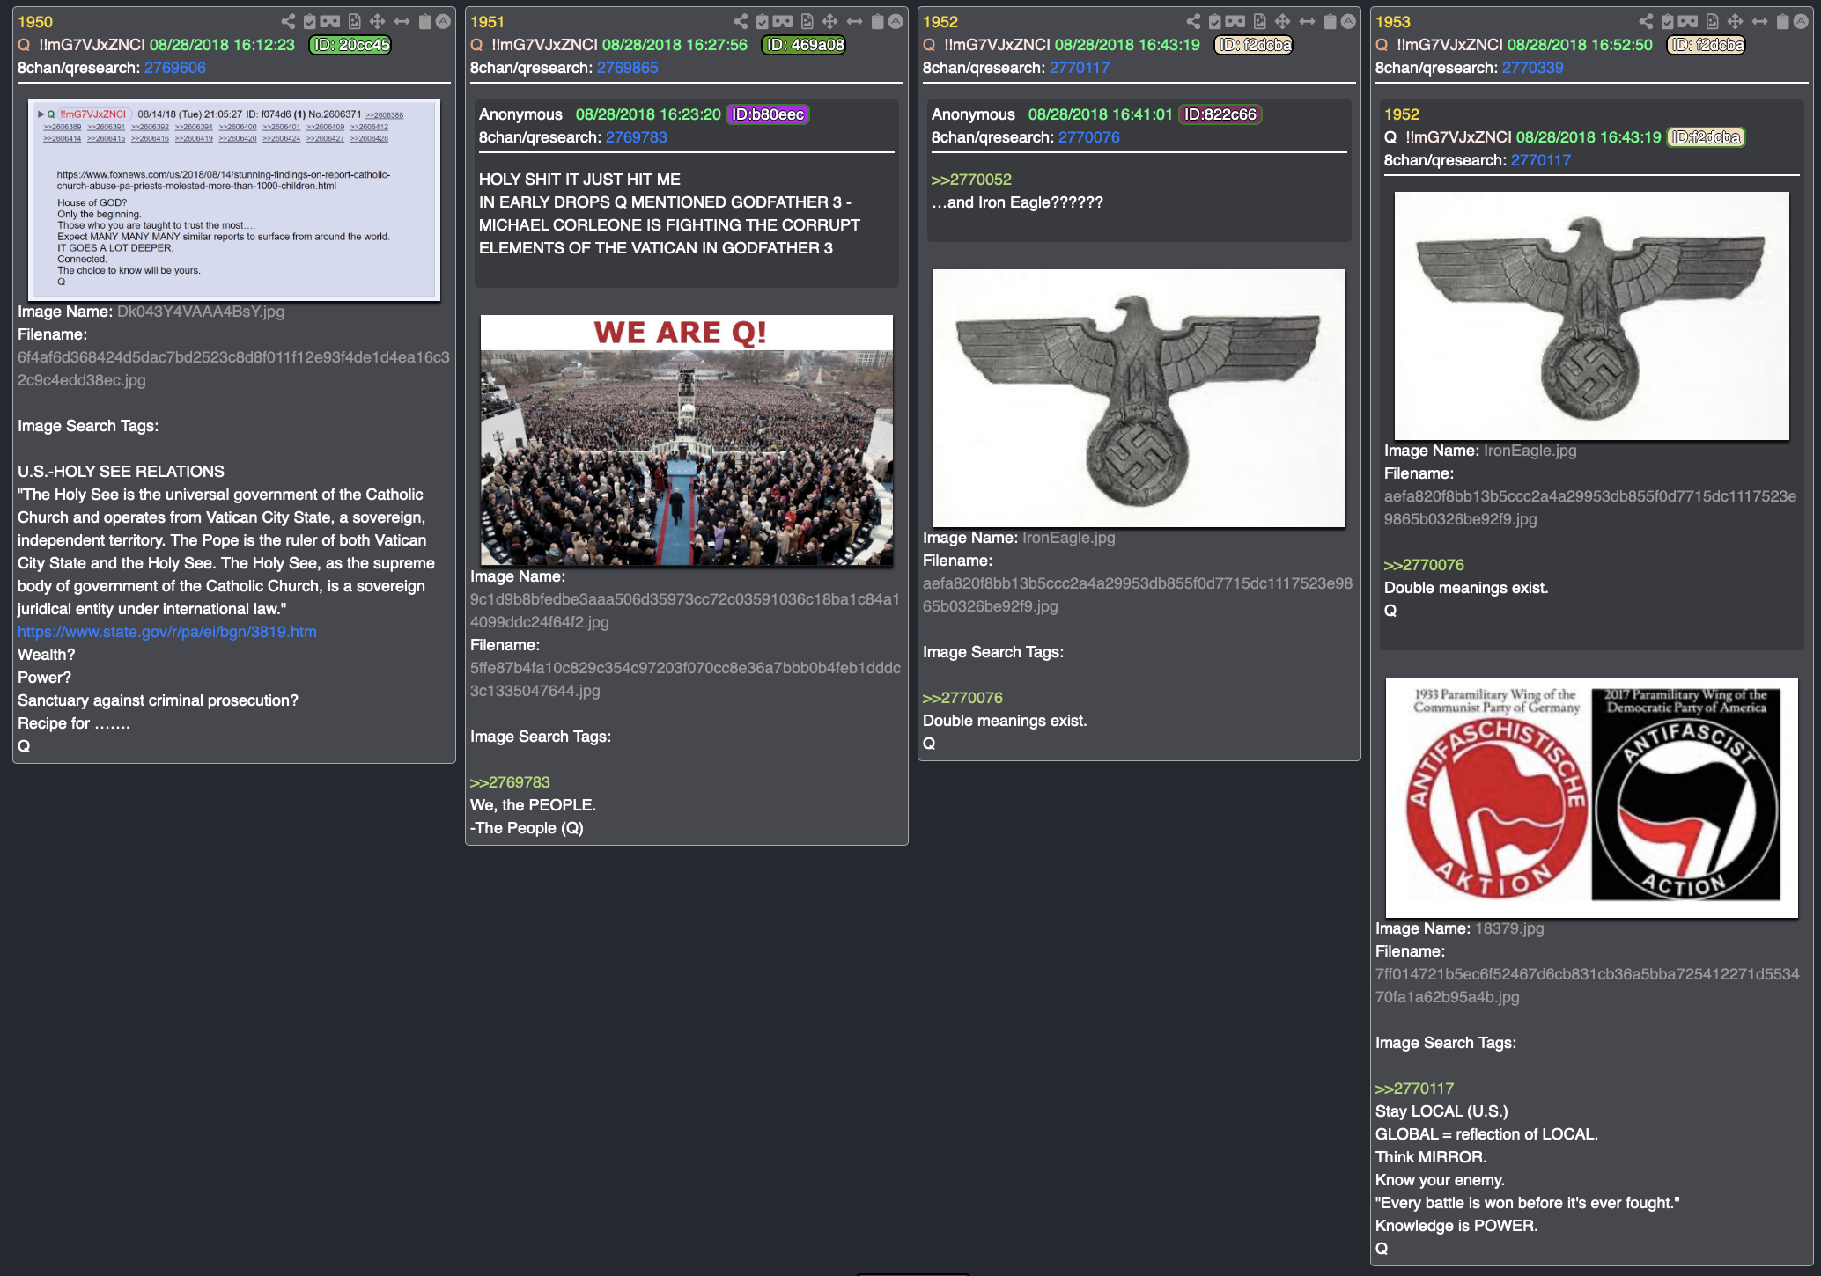Click the circled A icon on post 1950
Image resolution: width=1821 pixels, height=1276 pixels.
(443, 21)
